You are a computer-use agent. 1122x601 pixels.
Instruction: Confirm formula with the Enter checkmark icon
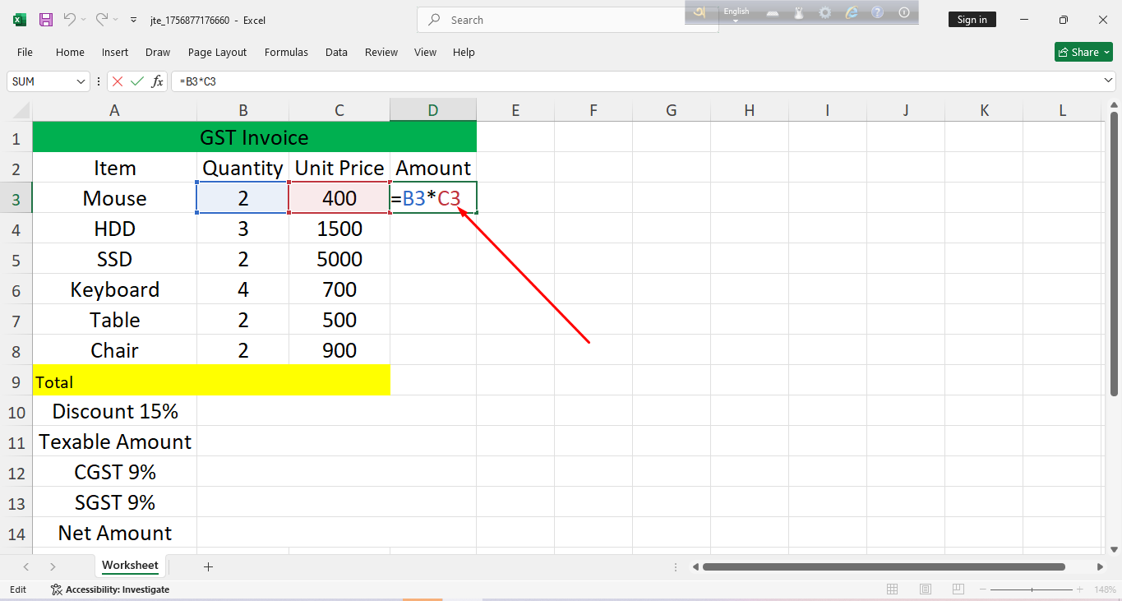(137, 81)
